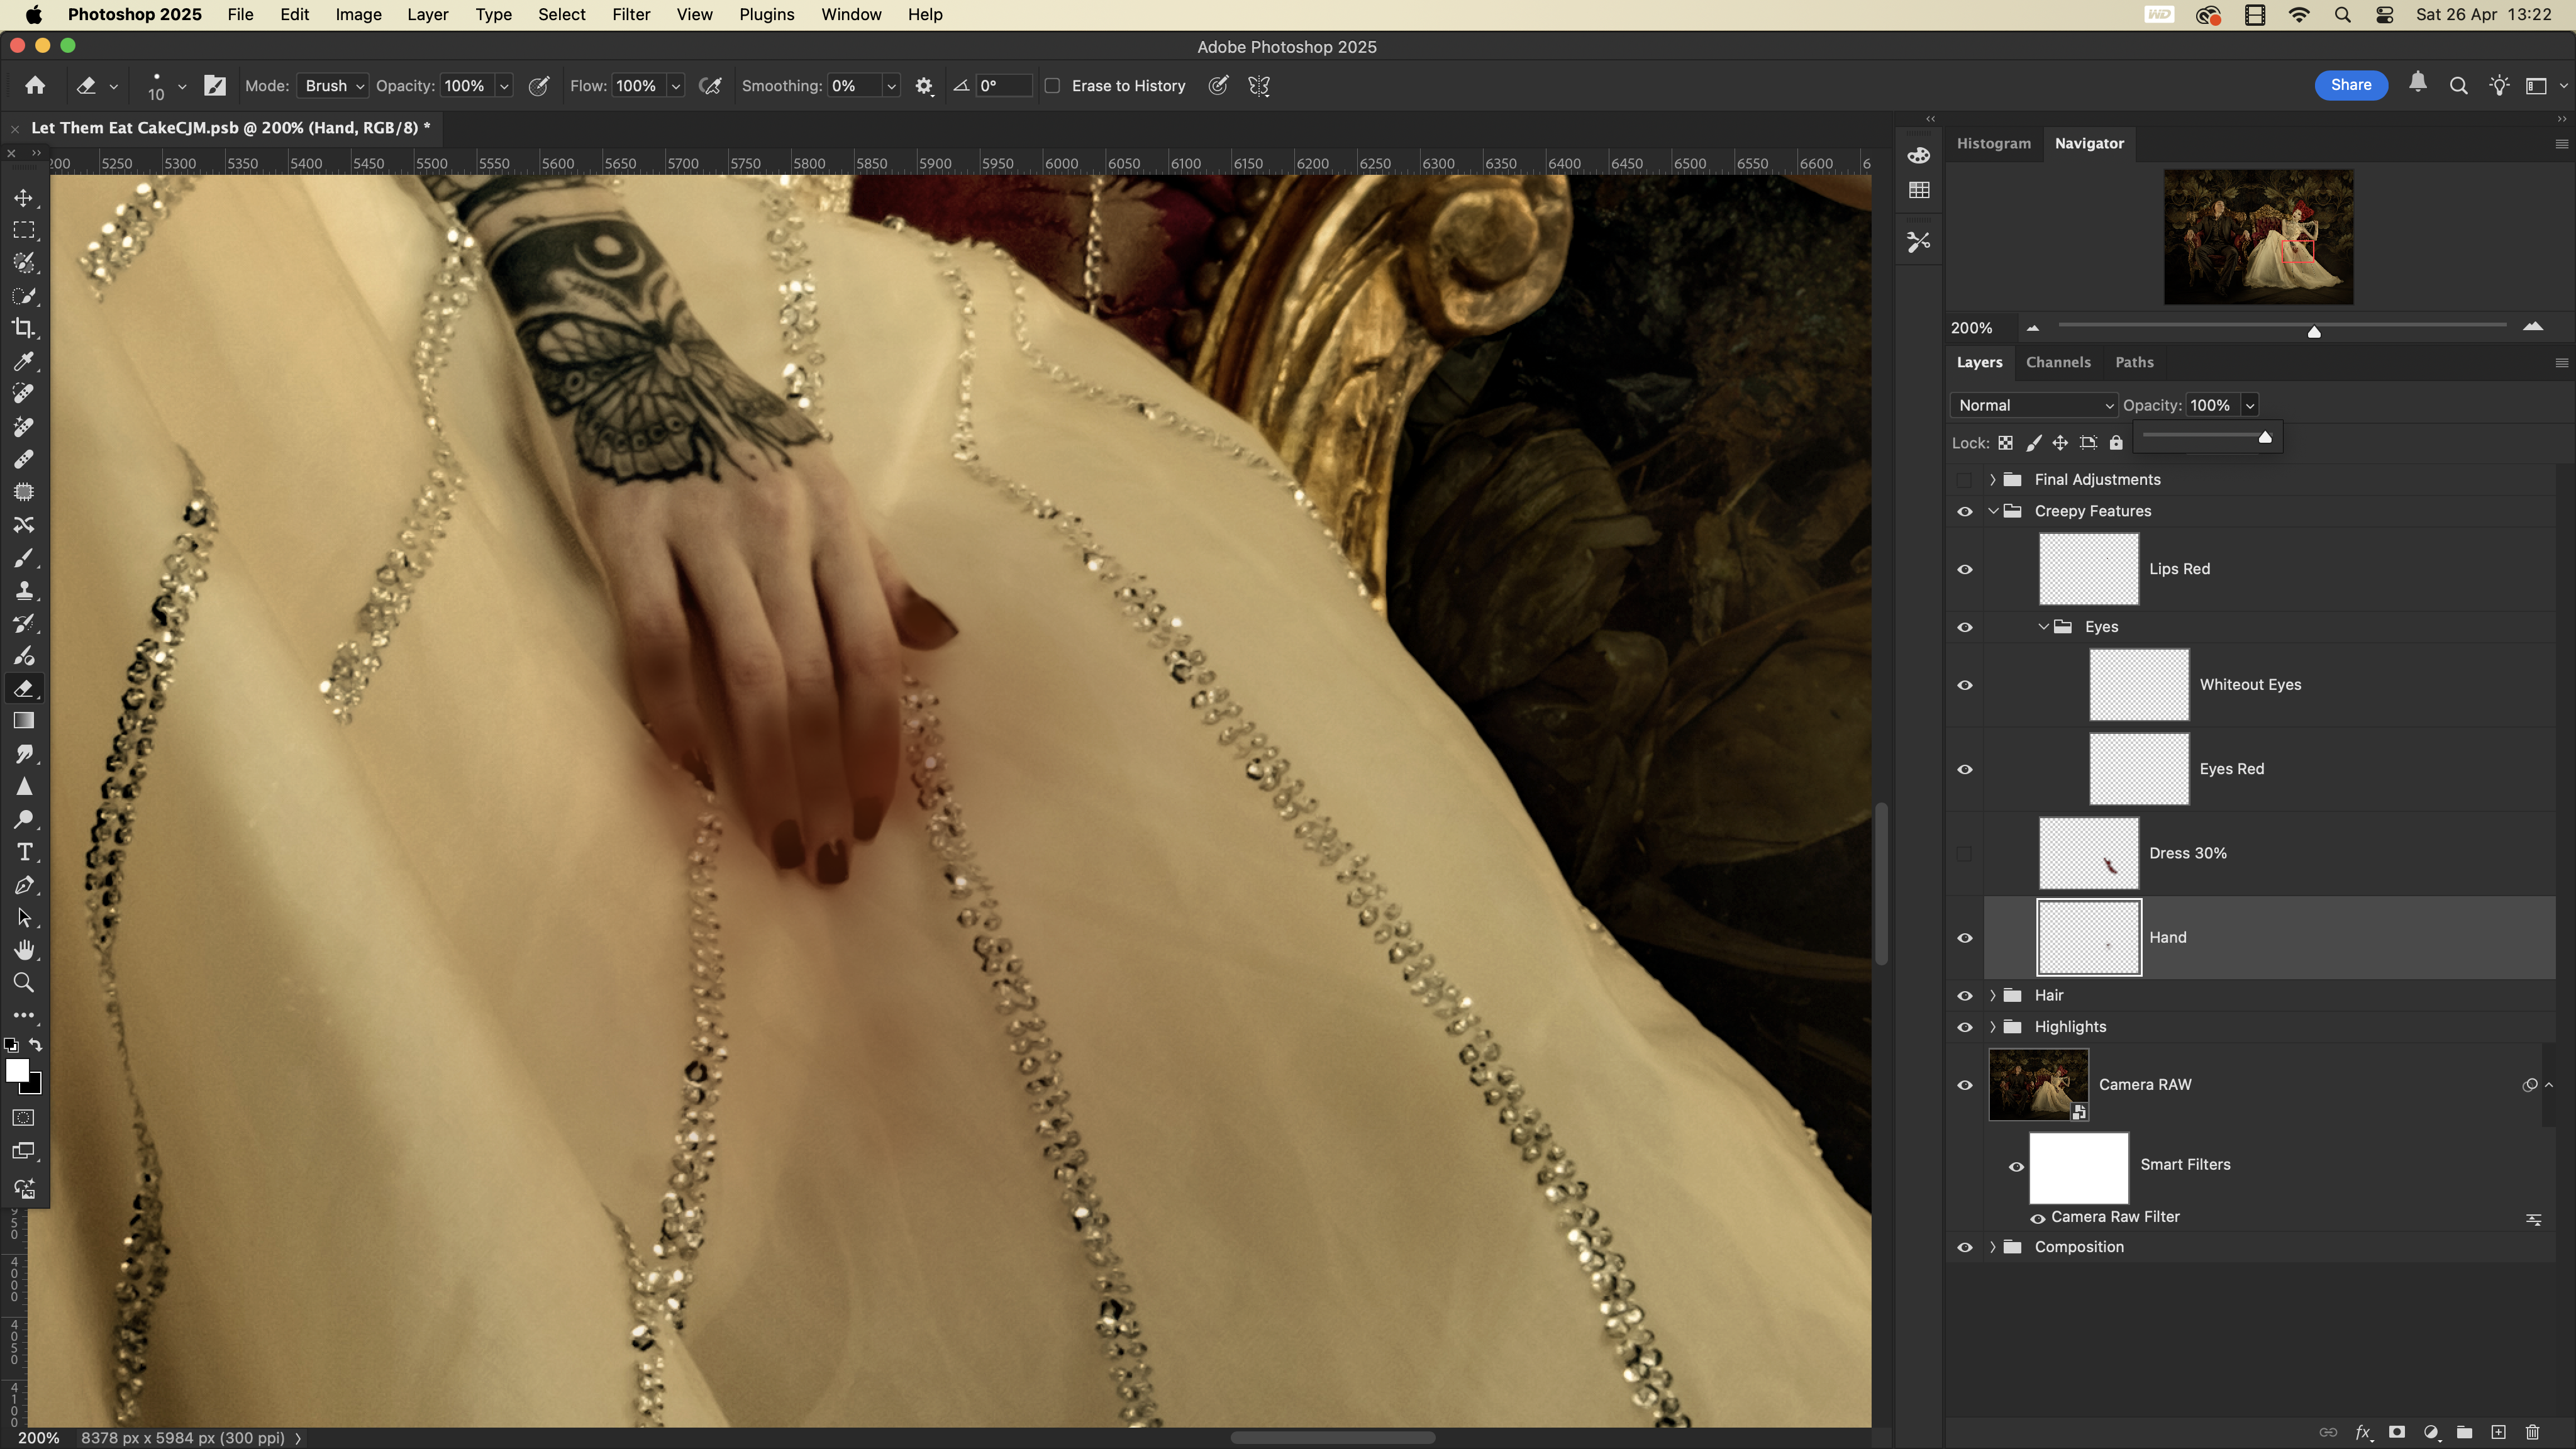Create a new layer with plus icon

point(2498,1432)
